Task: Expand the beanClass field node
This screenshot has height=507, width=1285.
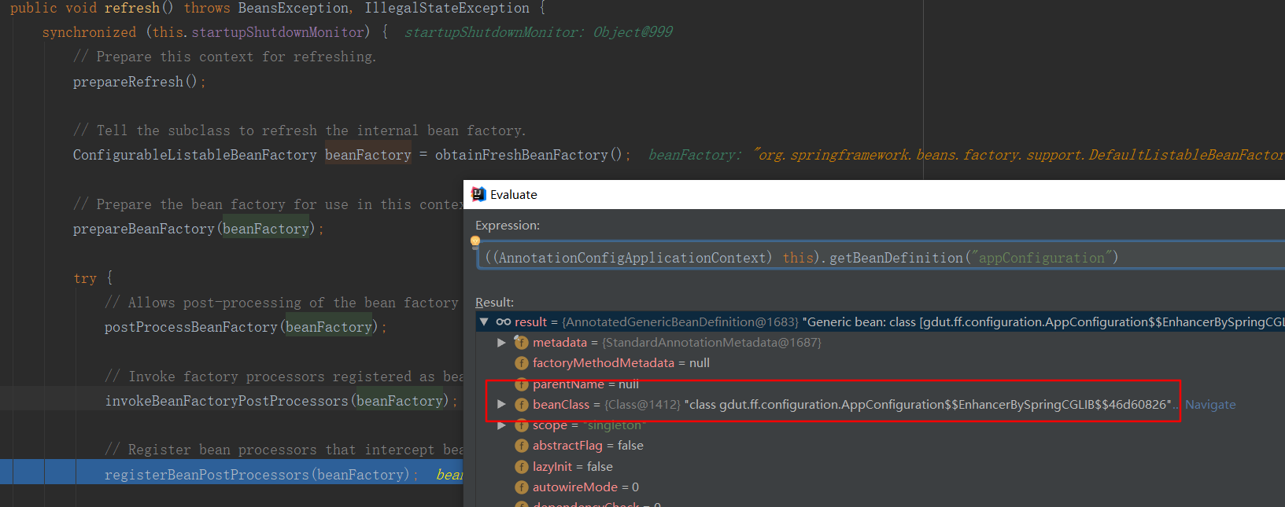Action: pyautogui.click(x=501, y=404)
